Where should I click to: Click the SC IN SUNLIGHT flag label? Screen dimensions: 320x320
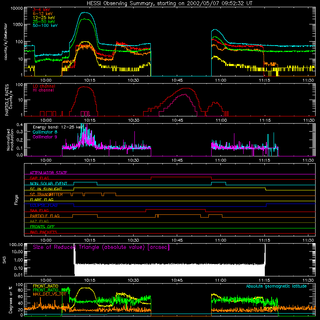(x=46, y=189)
